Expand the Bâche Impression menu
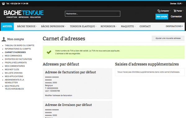 pos(54,26)
